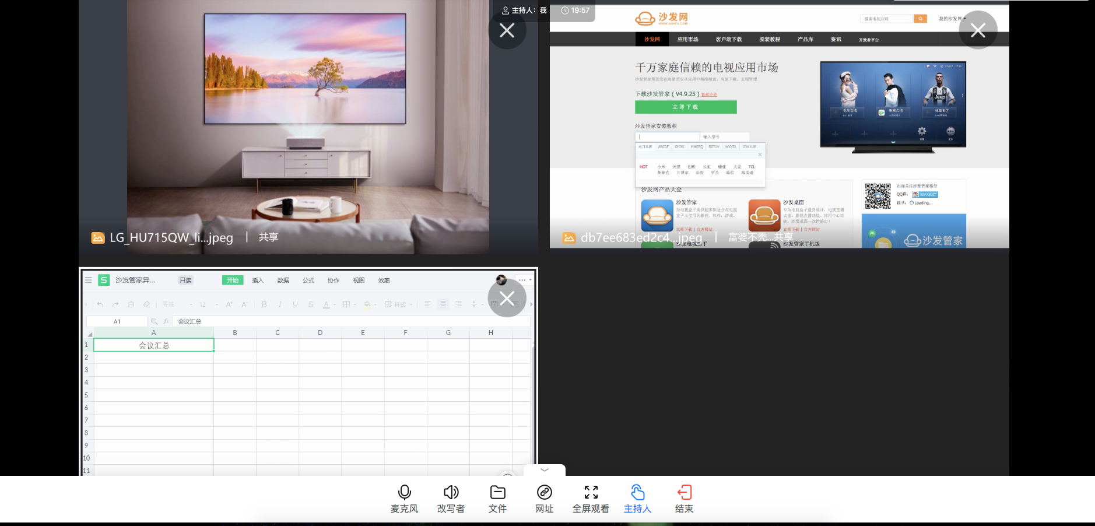Click the green S spreadsheet logo
Viewport: 1095px width, 526px height.
(104, 280)
